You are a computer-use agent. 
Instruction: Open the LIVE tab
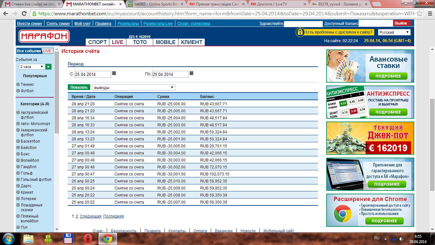[118, 42]
